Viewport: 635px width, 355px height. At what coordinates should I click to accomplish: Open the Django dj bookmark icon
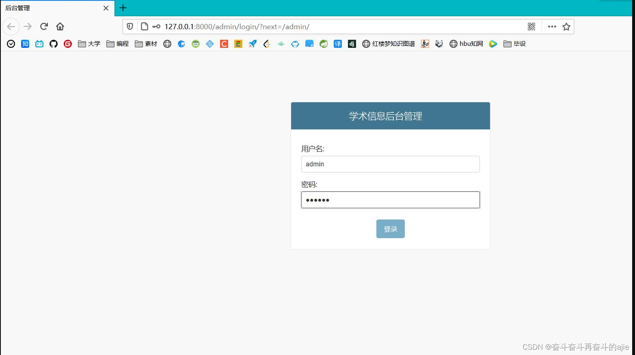(x=352, y=44)
